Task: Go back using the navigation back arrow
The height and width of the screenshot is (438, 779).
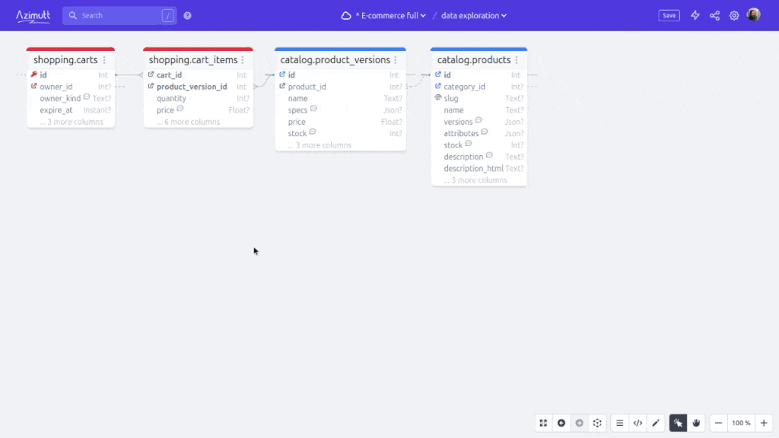Action: coord(561,423)
